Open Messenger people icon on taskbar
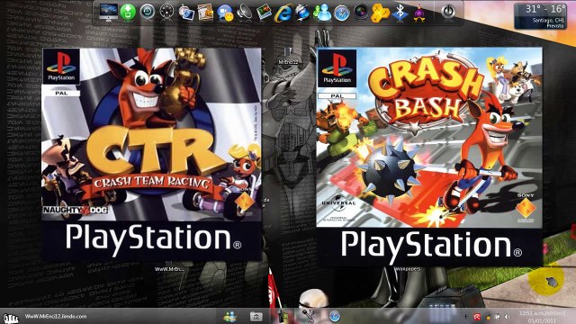Image resolution: width=576 pixels, height=324 pixels. 230,316
